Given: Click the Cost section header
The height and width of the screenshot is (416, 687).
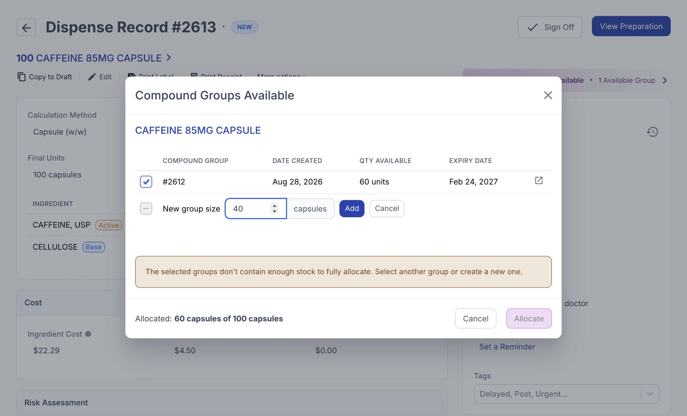Looking at the screenshot, I should click(33, 303).
